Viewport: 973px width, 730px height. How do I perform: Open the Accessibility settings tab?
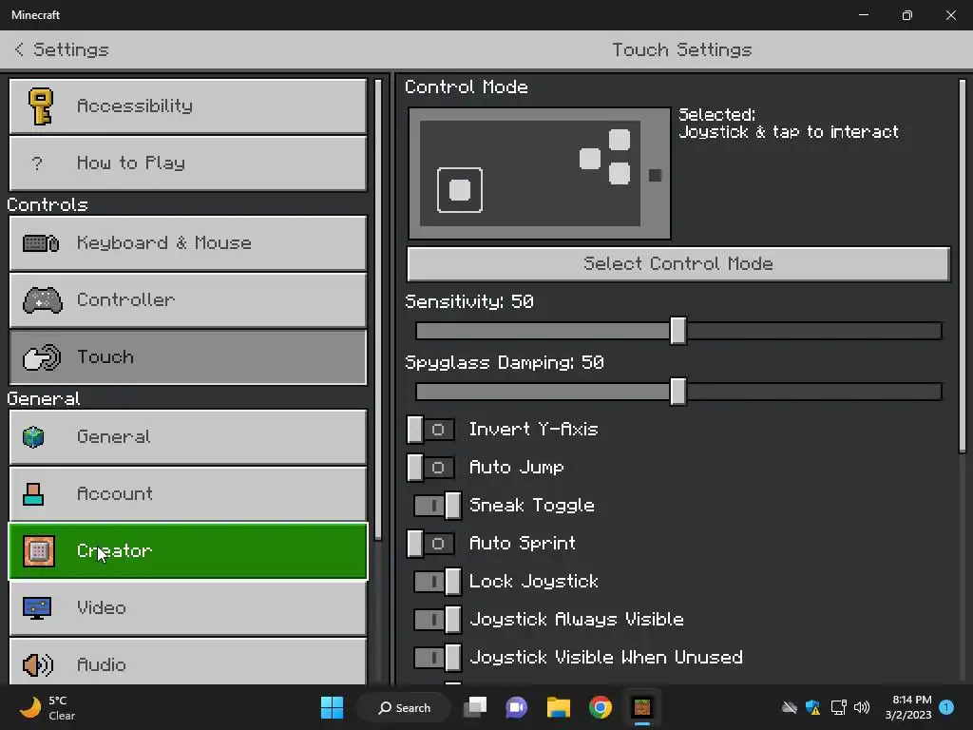(188, 106)
